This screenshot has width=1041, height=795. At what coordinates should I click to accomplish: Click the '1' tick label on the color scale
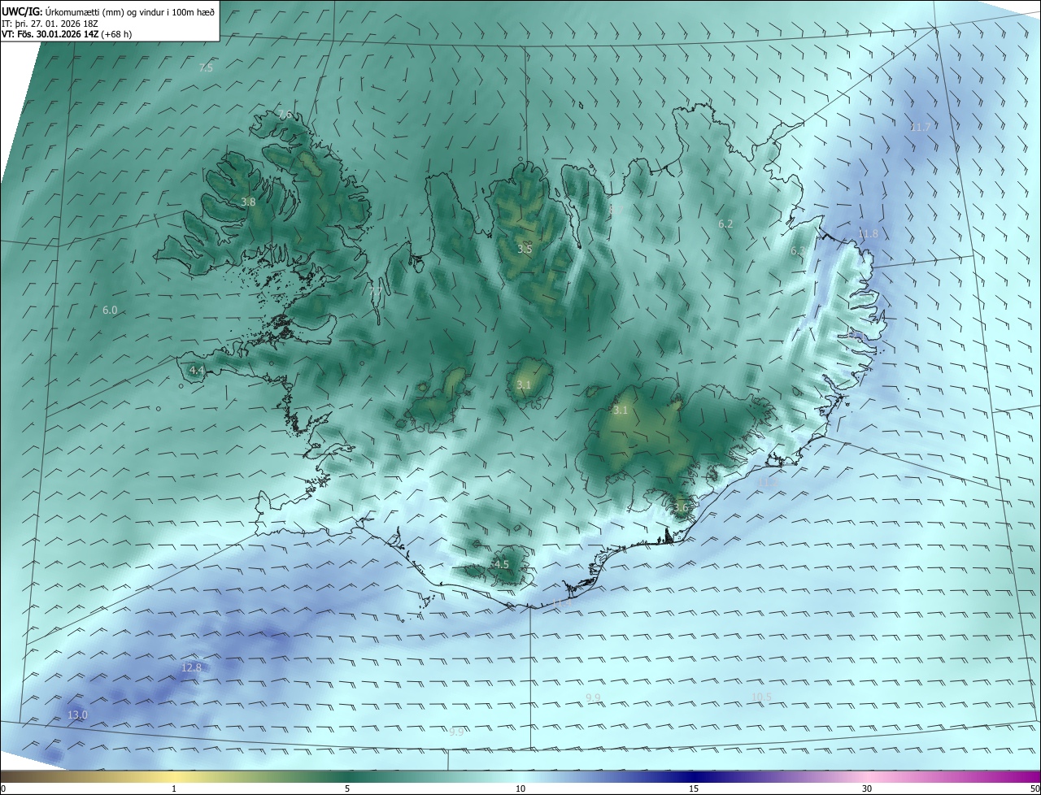174,788
